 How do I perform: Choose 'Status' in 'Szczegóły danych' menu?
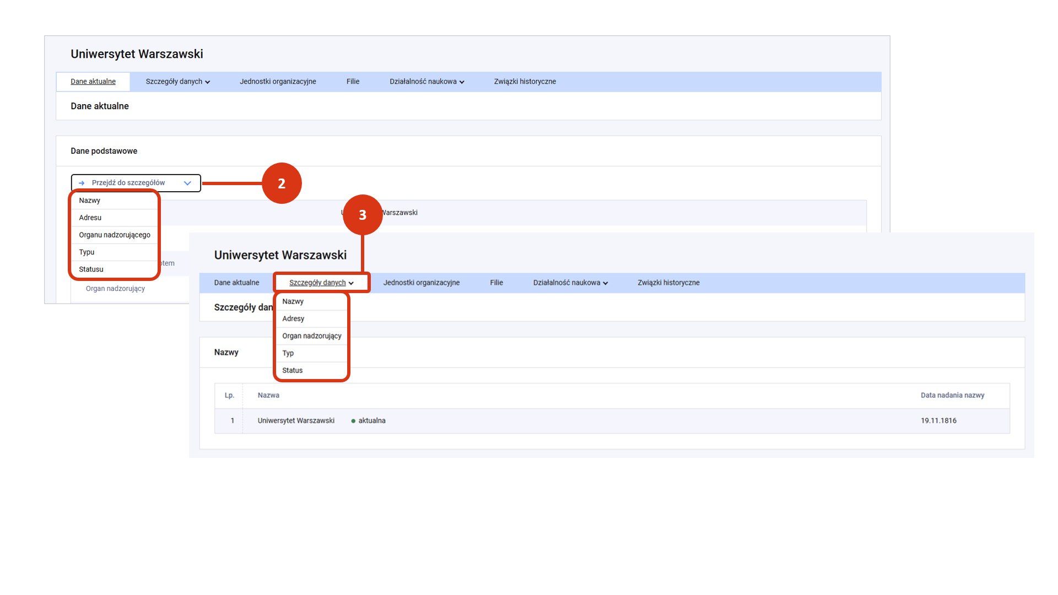click(x=292, y=370)
